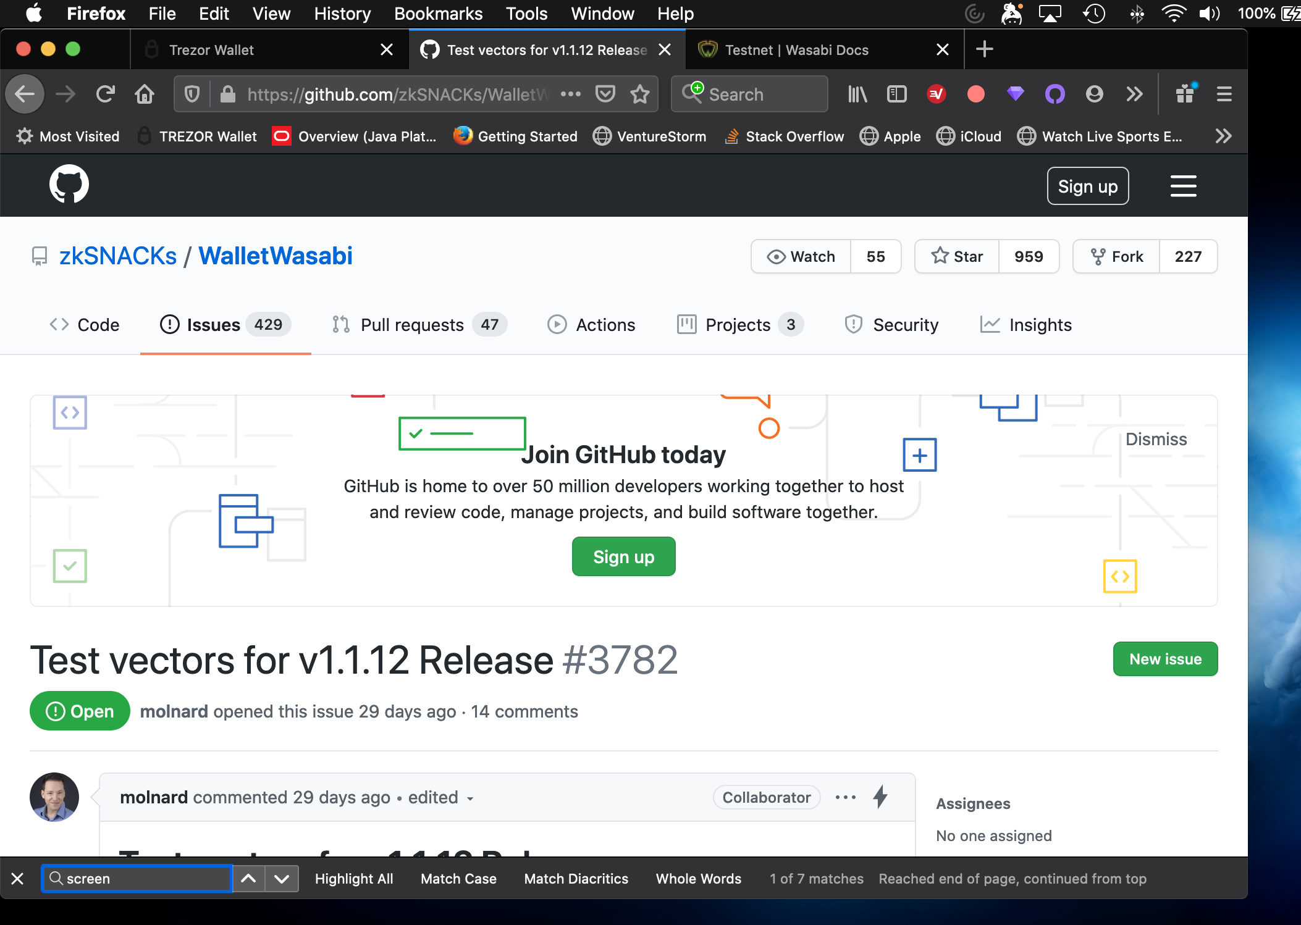Open a new browser tab
Screen dimensions: 1301x925
pyautogui.click(x=985, y=49)
